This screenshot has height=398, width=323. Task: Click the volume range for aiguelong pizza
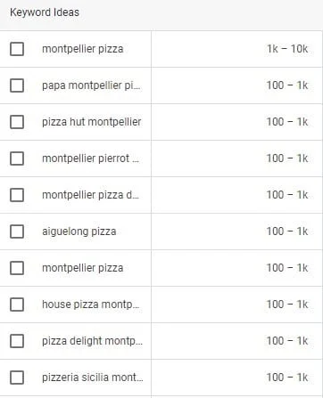pyautogui.click(x=287, y=231)
